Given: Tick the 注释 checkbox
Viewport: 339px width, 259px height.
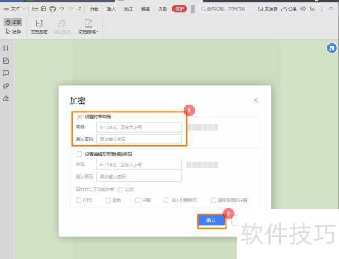Looking at the screenshot, I should (137, 200).
